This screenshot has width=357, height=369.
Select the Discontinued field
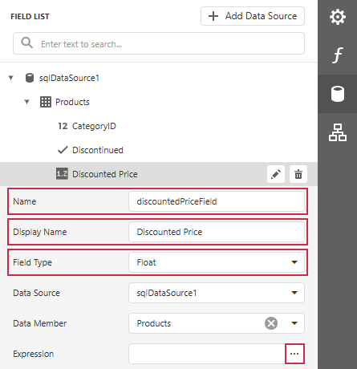coord(98,150)
